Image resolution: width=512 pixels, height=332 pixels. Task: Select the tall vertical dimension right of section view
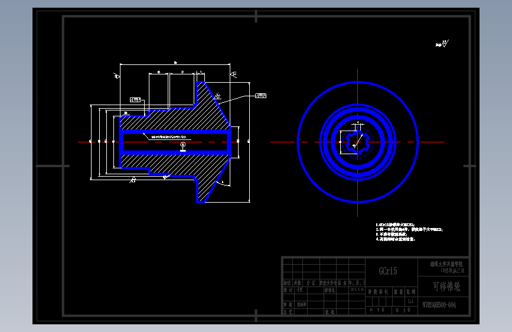coord(249,142)
